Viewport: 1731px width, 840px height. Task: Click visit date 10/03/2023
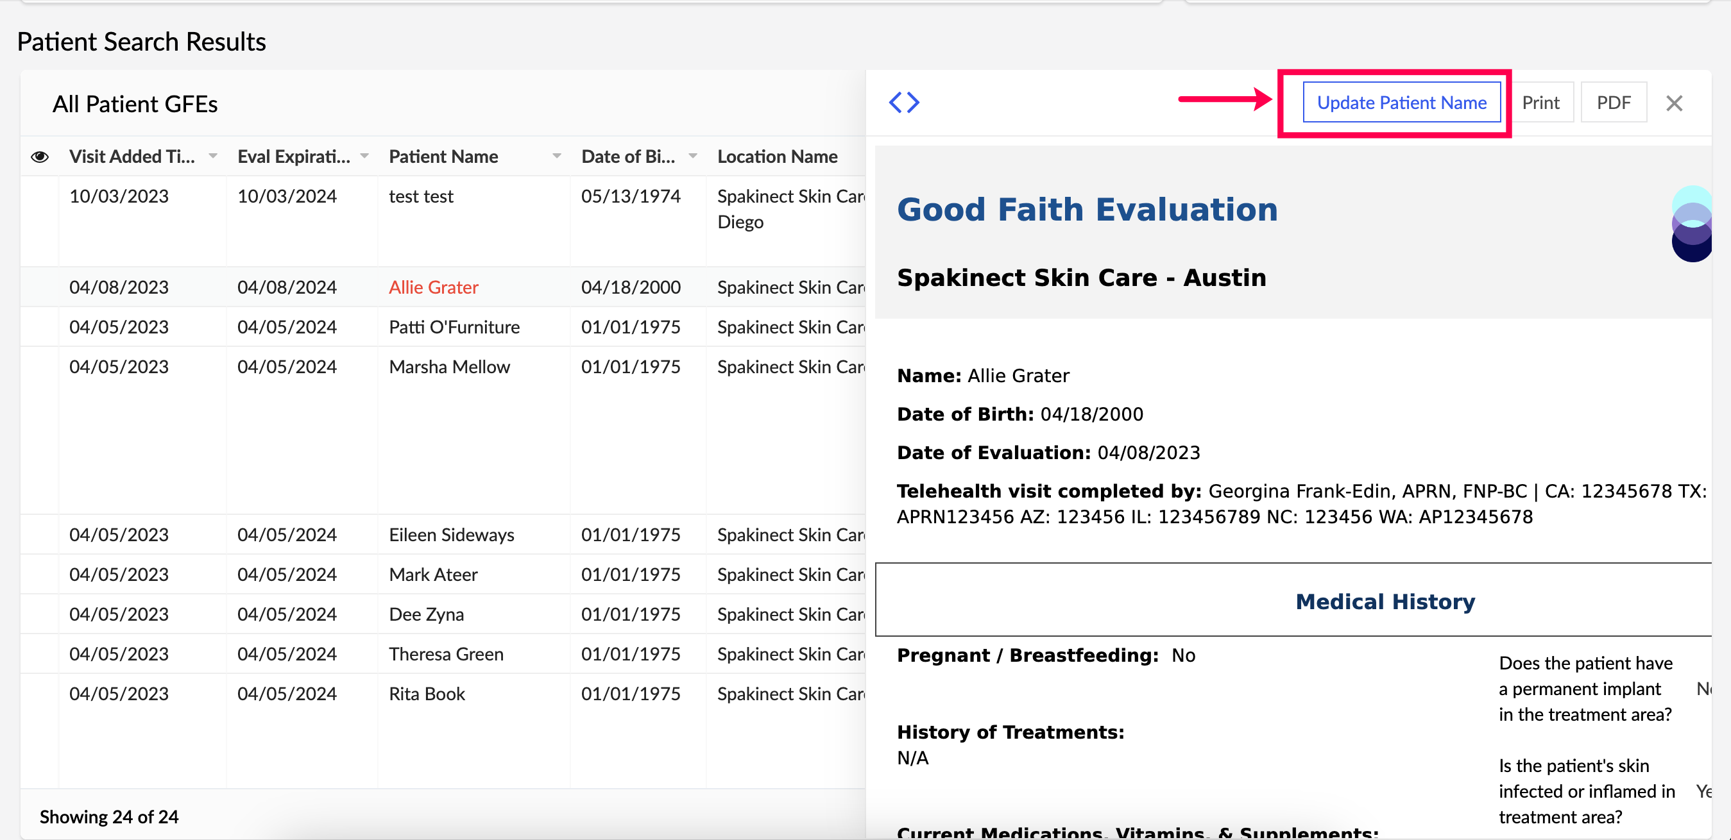click(119, 196)
